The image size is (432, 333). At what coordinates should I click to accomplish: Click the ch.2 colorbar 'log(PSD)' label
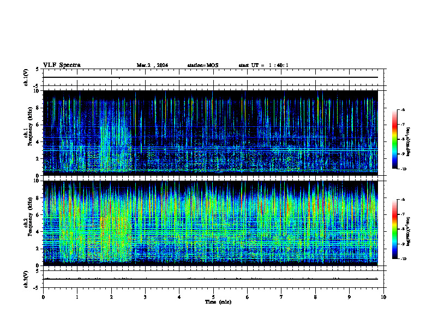409,231
